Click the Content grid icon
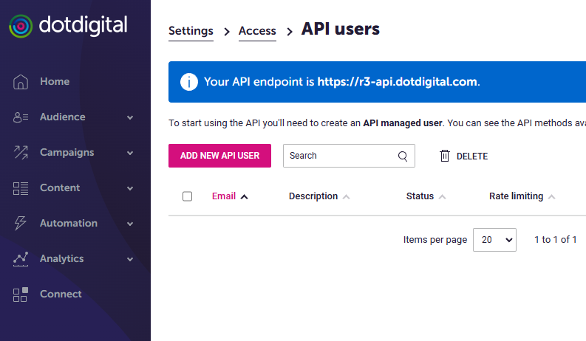586x341 pixels. tap(21, 188)
